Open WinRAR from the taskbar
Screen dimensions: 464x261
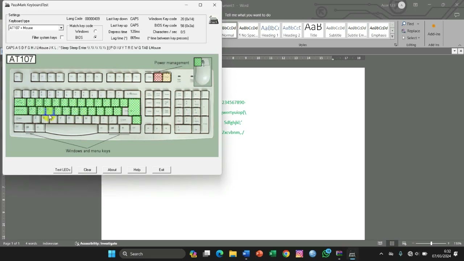point(339,254)
